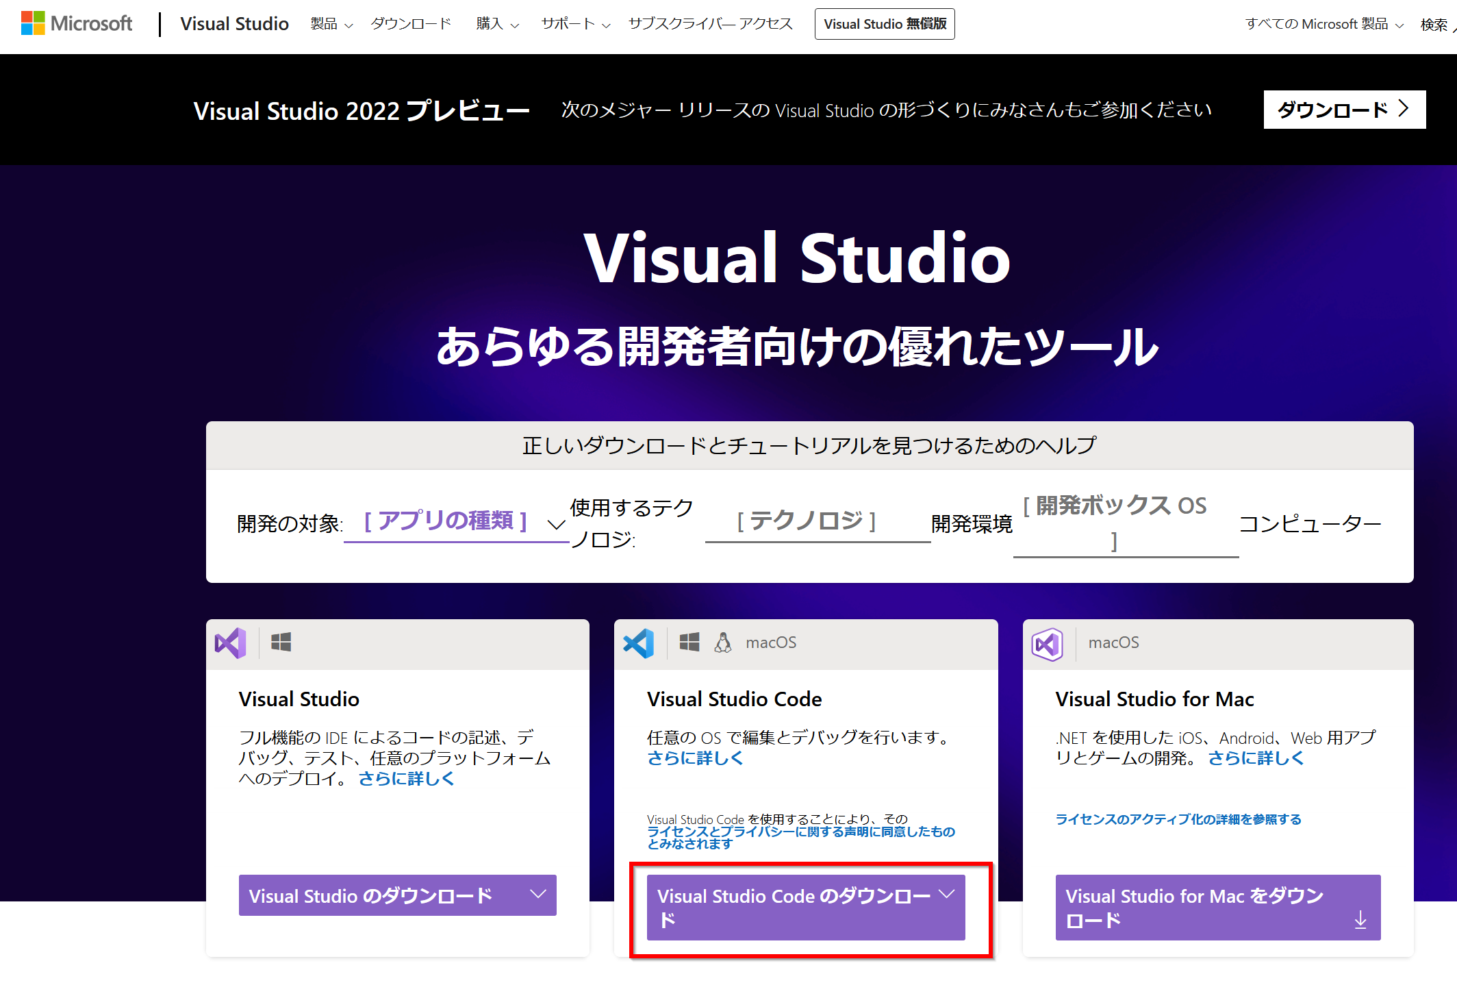Expand the Visual Studio のダウンロード dropdown button
The height and width of the screenshot is (998, 1457).
(397, 895)
